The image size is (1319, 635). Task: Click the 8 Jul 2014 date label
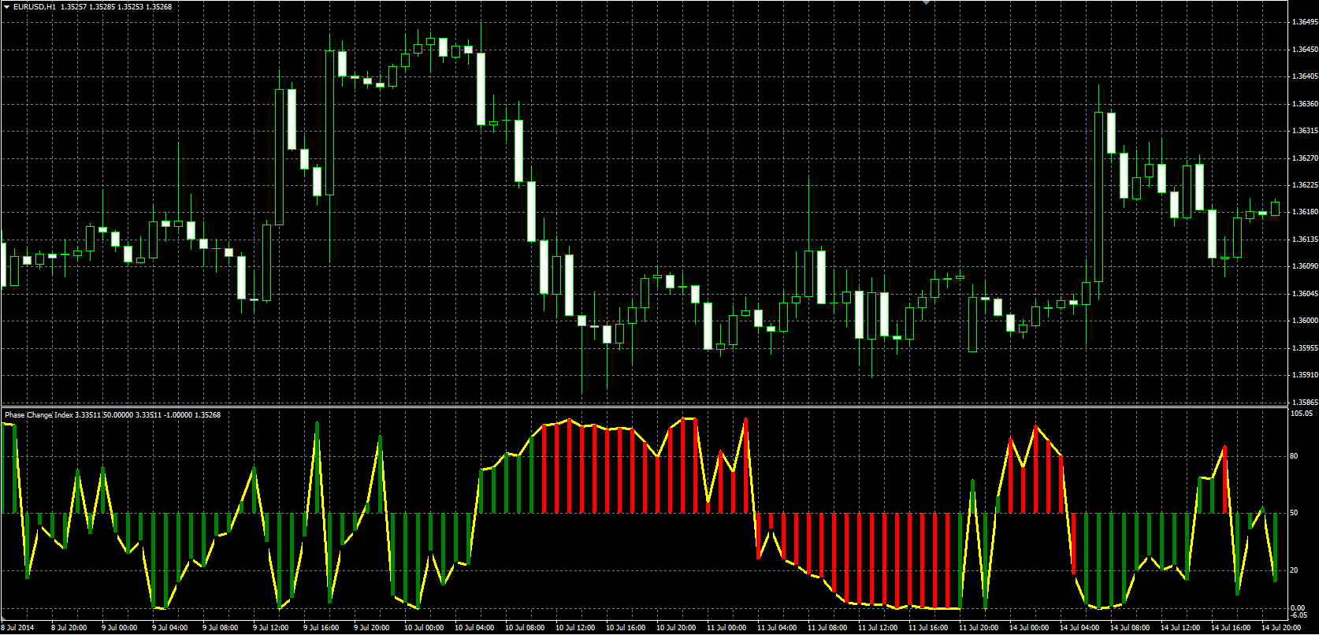click(18, 628)
